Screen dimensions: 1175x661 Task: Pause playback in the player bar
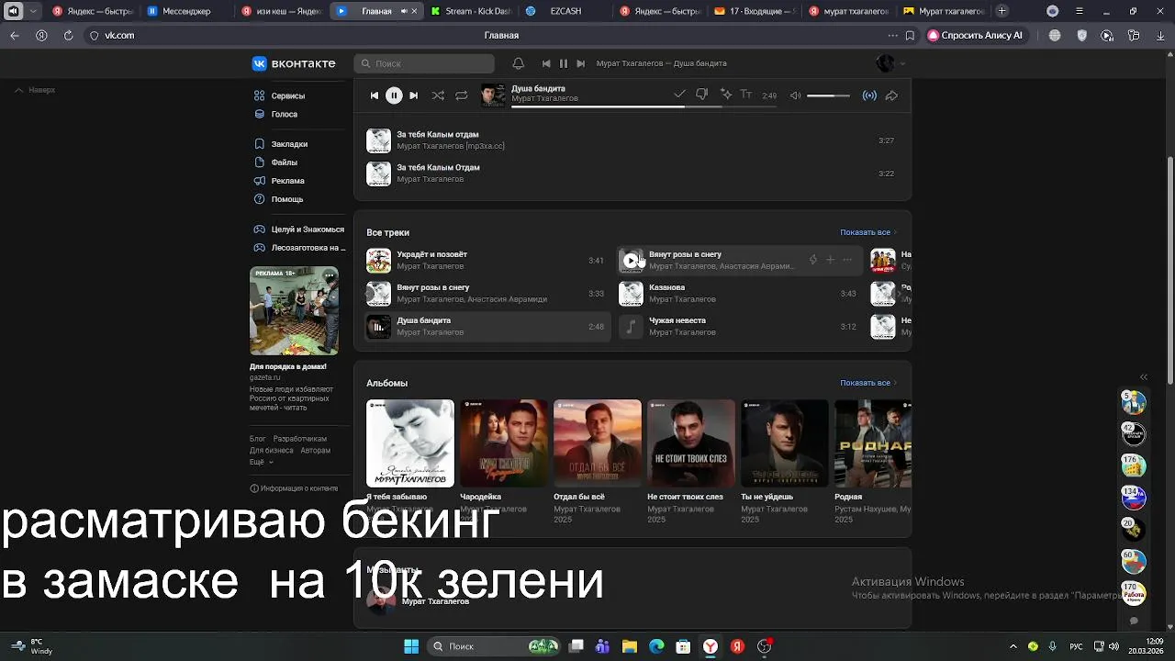pyautogui.click(x=394, y=95)
